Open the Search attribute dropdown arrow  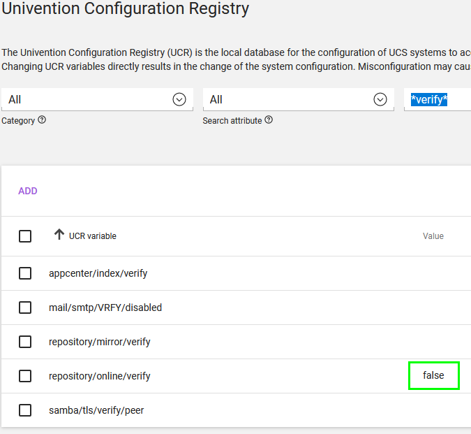[380, 99]
